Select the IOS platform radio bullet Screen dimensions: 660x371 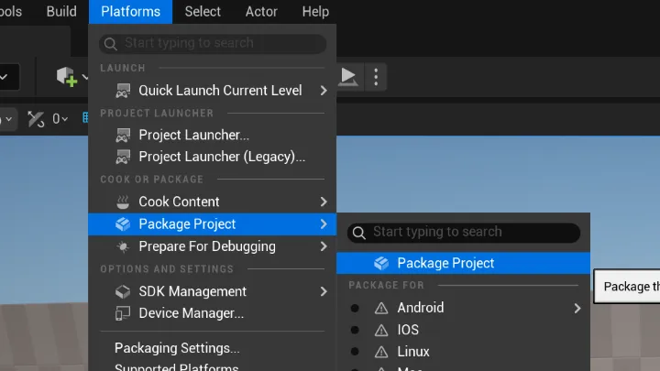point(355,330)
